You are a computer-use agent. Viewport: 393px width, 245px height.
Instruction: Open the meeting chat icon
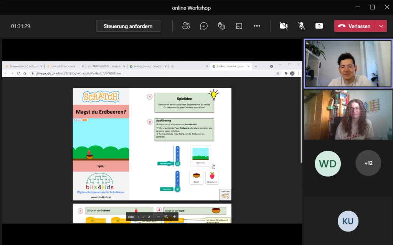click(x=204, y=26)
